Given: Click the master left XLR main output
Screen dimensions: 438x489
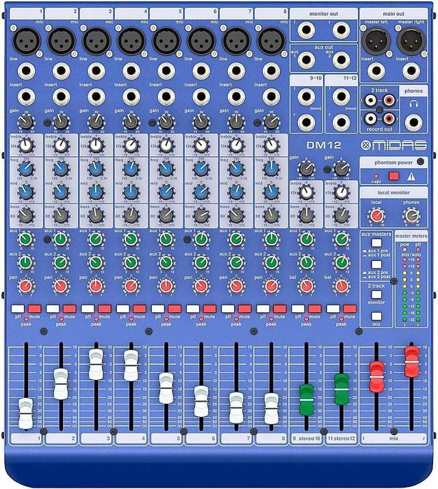Looking at the screenshot, I should (x=376, y=41).
